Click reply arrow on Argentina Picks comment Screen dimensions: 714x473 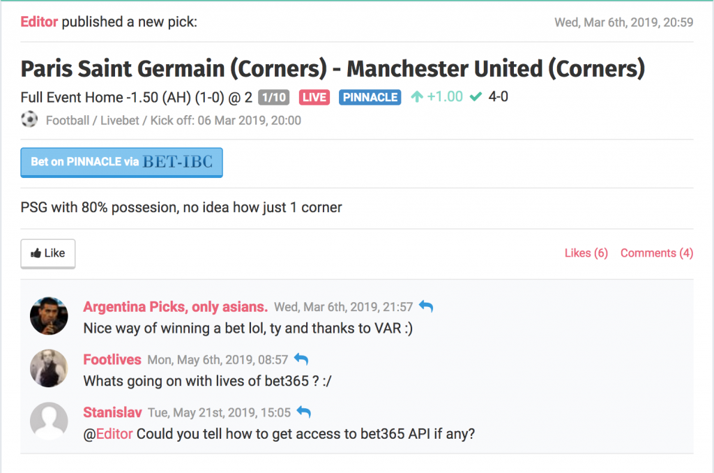426,307
